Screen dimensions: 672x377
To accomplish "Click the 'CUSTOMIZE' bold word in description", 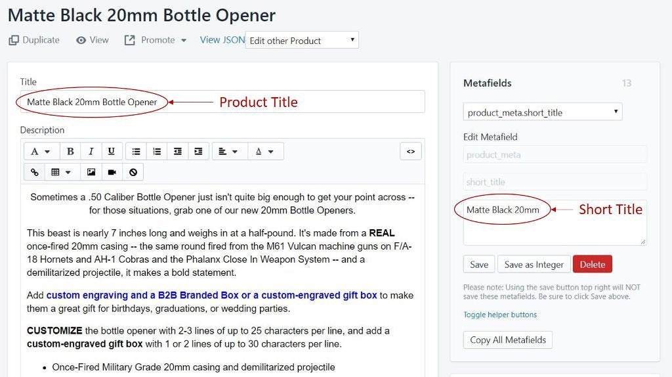I will (54, 330).
